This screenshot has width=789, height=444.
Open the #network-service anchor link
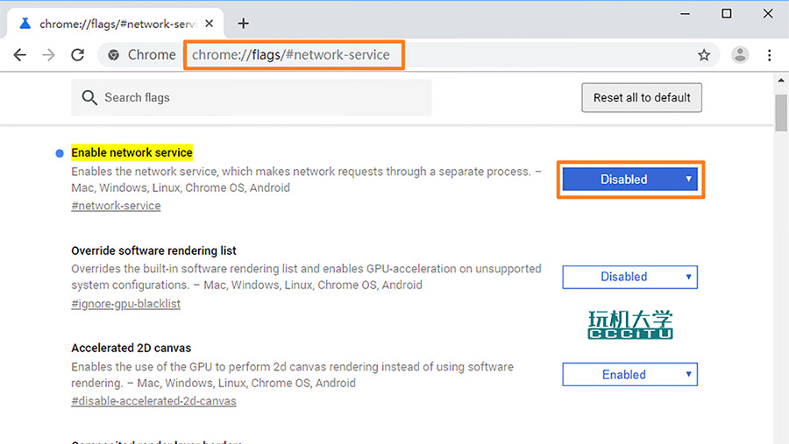pos(116,206)
